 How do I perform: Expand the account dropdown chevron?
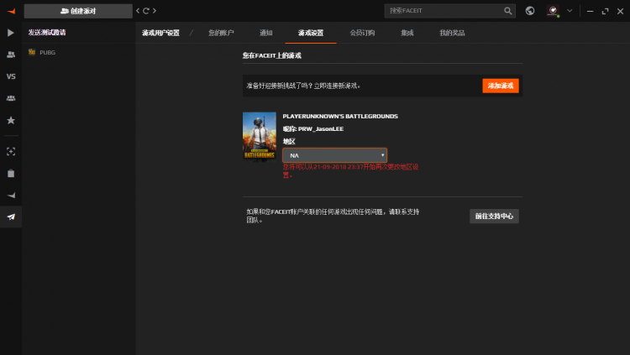(570, 11)
